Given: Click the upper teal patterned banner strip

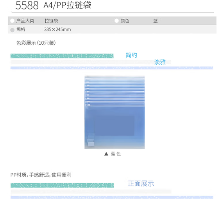Looking at the screenshot, I should [62, 56].
